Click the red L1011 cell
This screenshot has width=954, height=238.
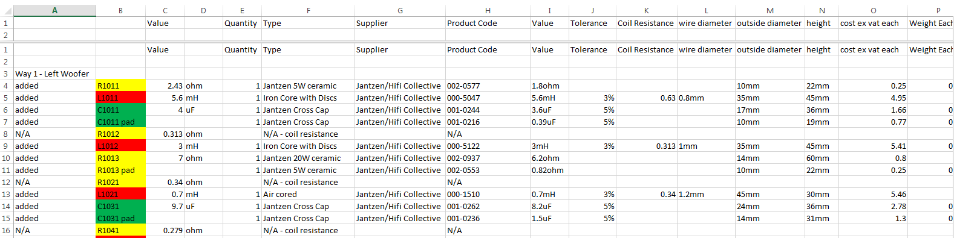120,98
